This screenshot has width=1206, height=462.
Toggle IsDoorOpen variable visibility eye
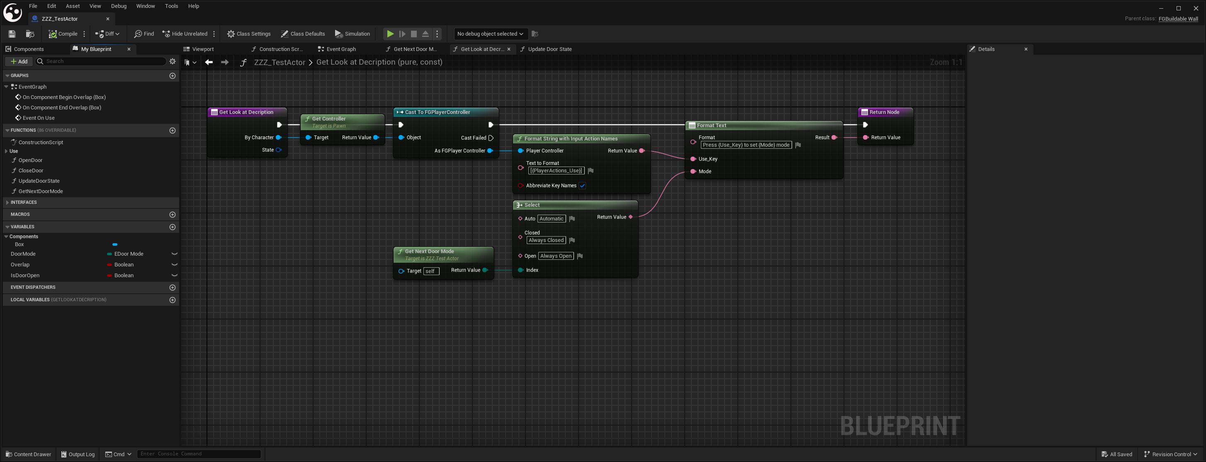click(x=174, y=276)
